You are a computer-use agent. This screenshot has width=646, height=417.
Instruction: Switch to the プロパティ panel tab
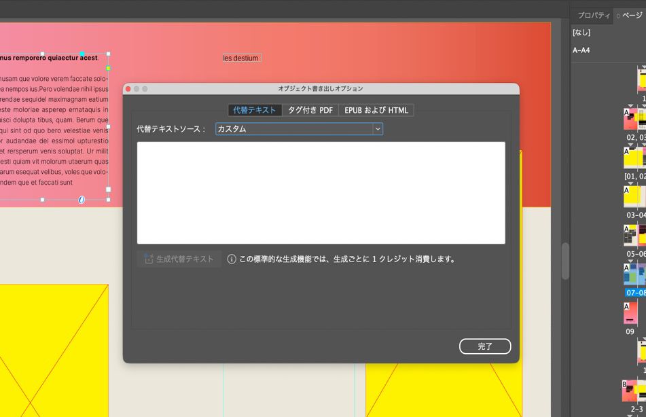(x=593, y=15)
